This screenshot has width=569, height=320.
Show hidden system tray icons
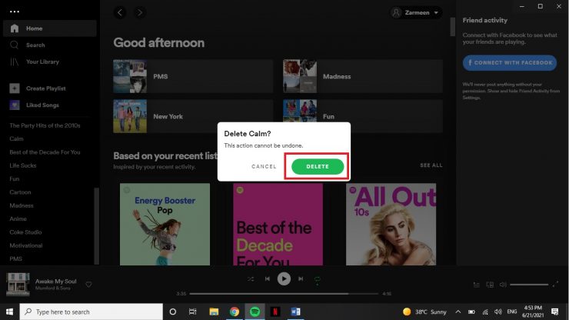pos(458,312)
